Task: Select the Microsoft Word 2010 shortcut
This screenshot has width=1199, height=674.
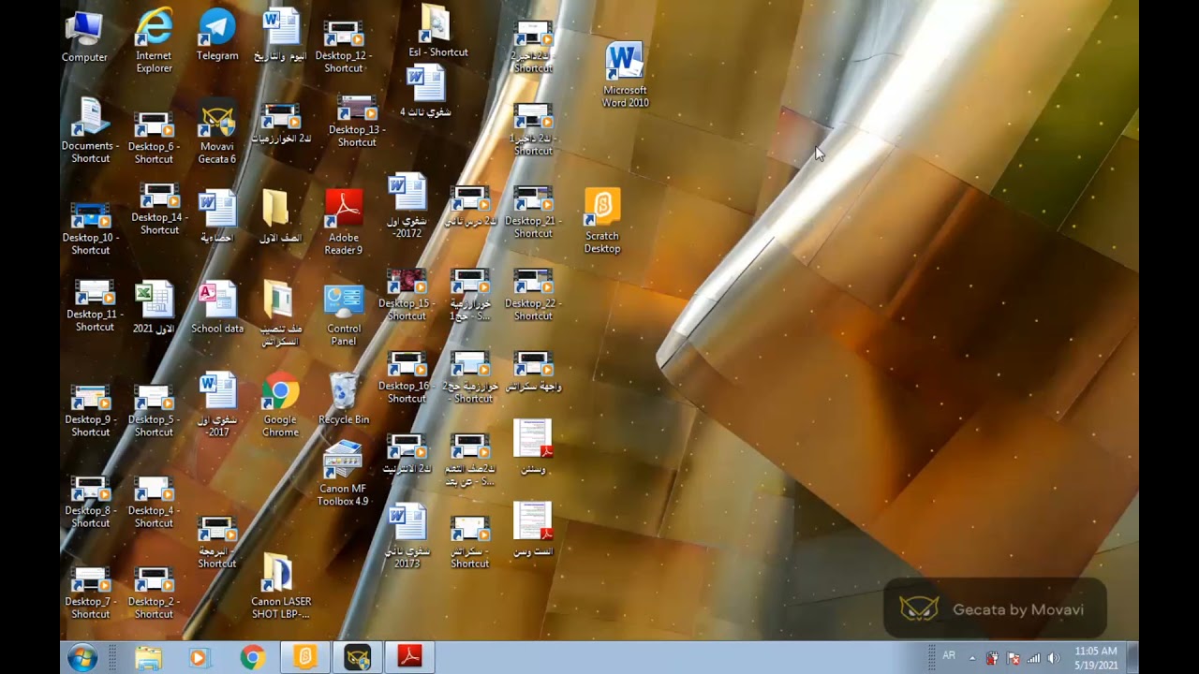Action: [625, 75]
